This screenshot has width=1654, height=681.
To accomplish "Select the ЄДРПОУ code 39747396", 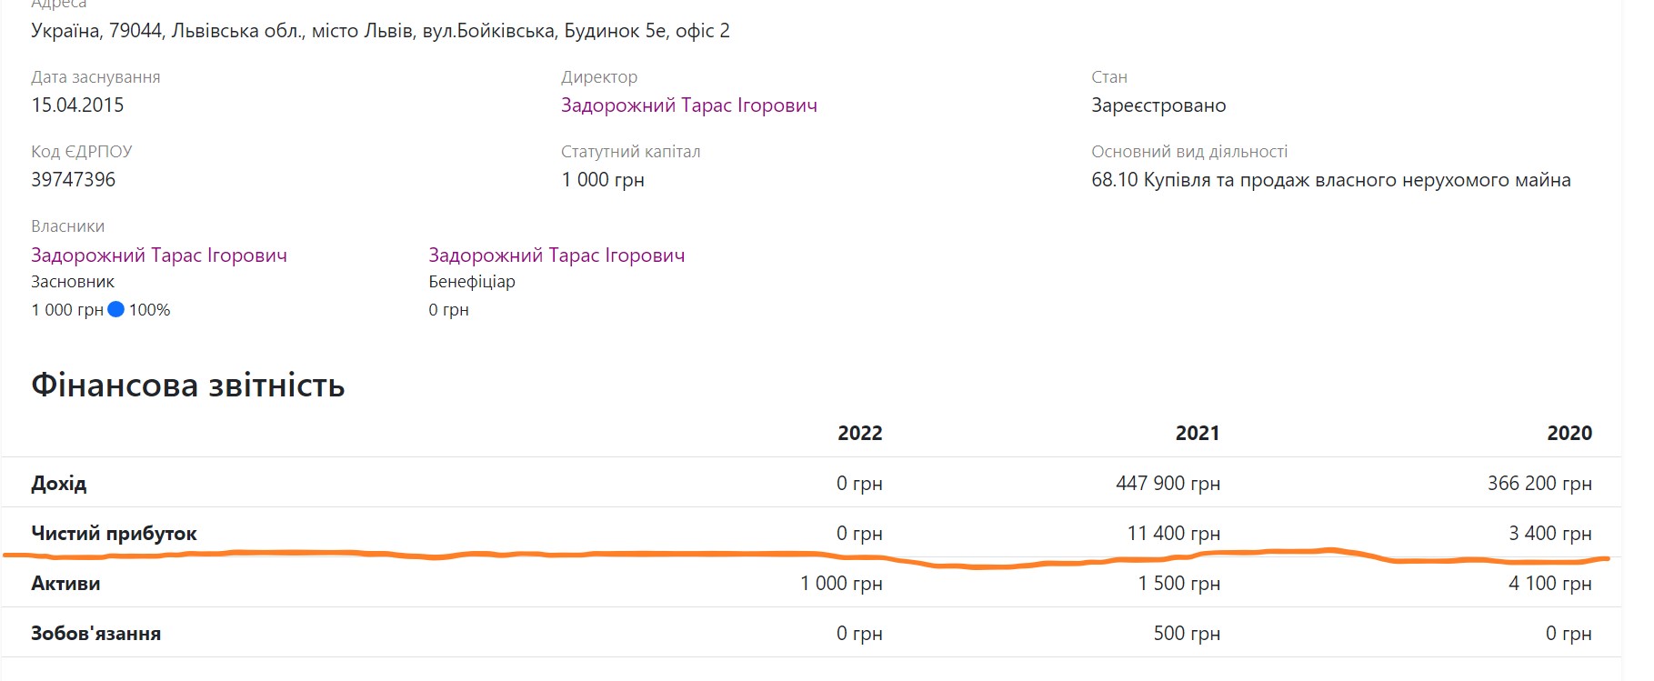I will coord(74,180).
